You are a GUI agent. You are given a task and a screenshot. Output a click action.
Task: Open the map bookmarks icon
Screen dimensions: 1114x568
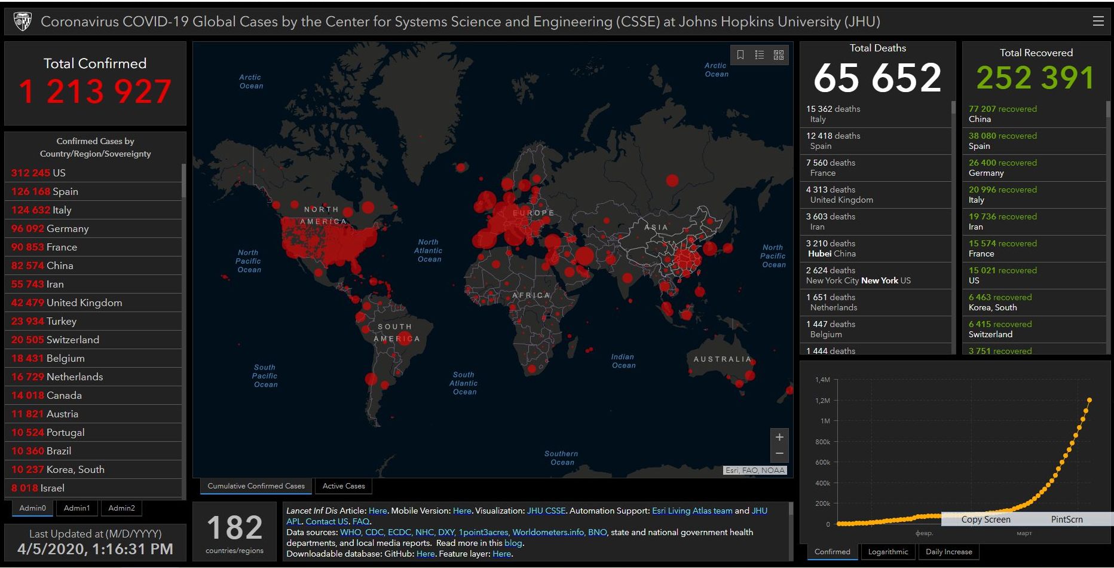(740, 55)
